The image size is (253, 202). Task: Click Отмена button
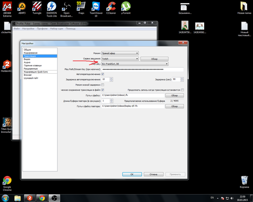click(154, 174)
